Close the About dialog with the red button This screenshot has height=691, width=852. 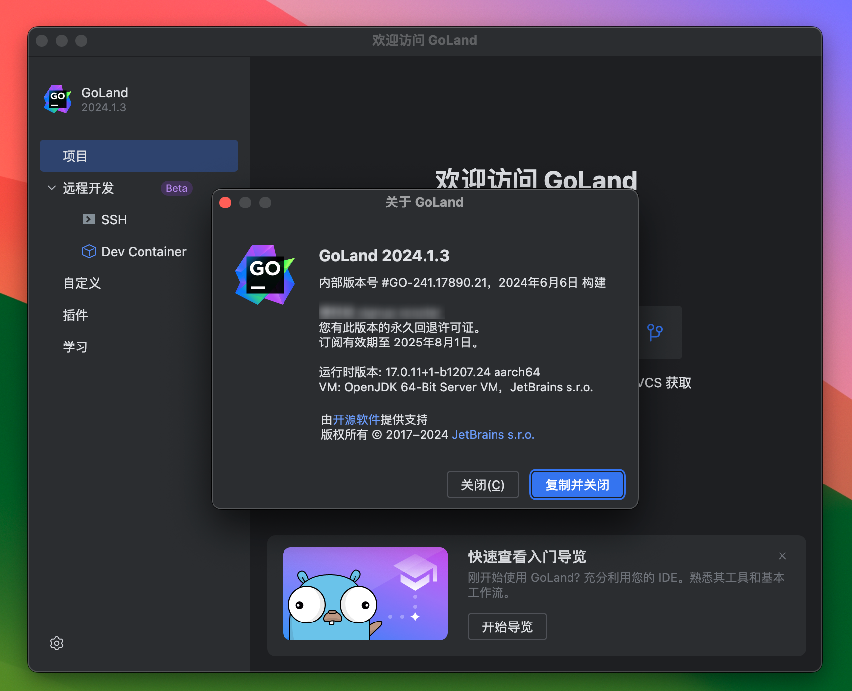coord(225,202)
